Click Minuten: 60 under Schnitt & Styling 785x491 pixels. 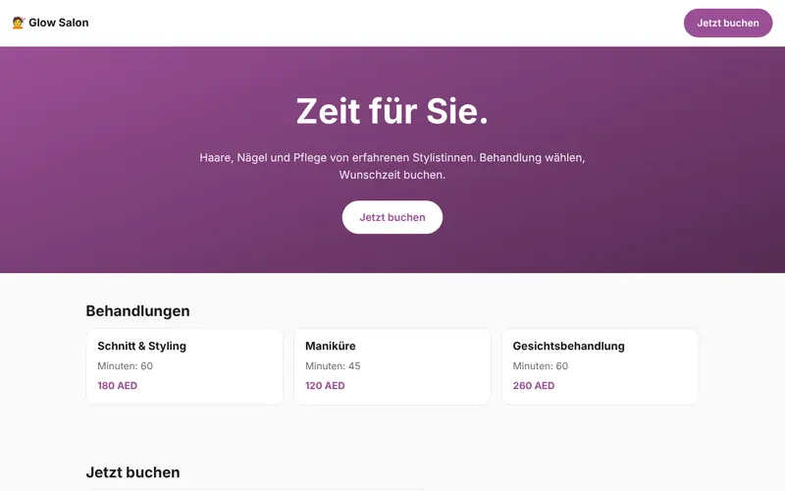pyautogui.click(x=125, y=365)
